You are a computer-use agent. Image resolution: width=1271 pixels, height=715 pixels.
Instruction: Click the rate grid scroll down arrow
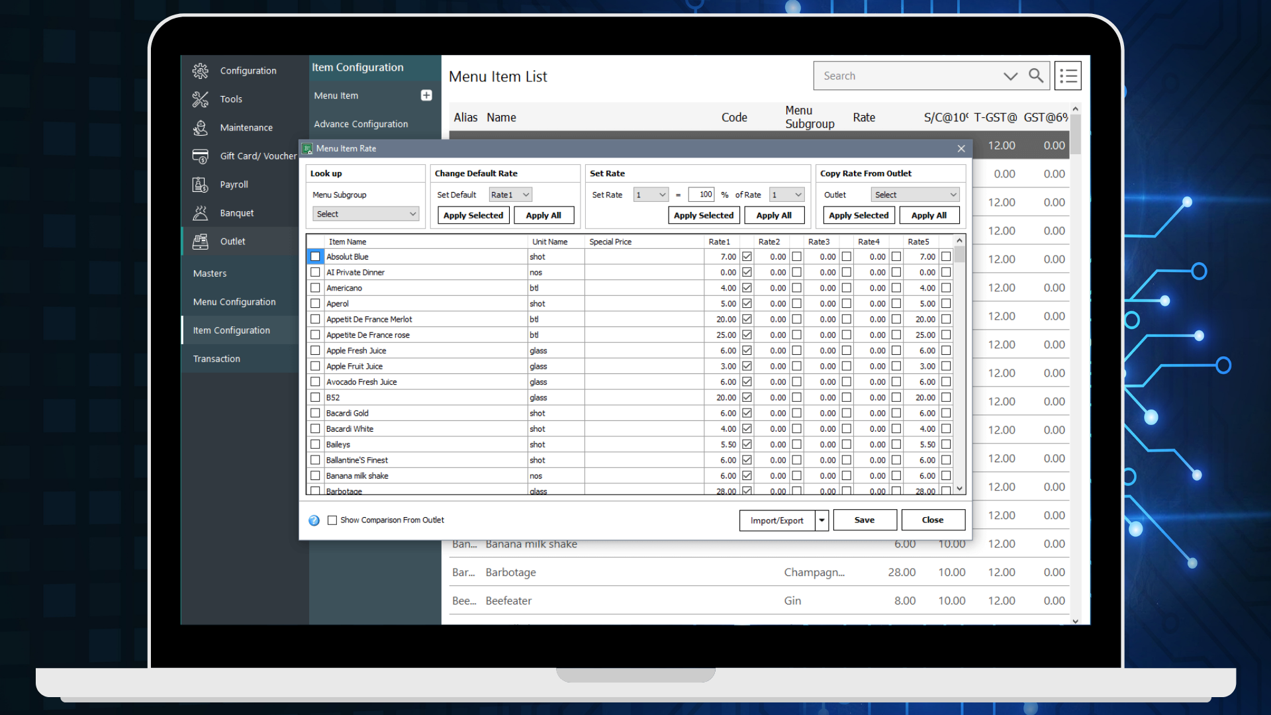[x=959, y=489]
